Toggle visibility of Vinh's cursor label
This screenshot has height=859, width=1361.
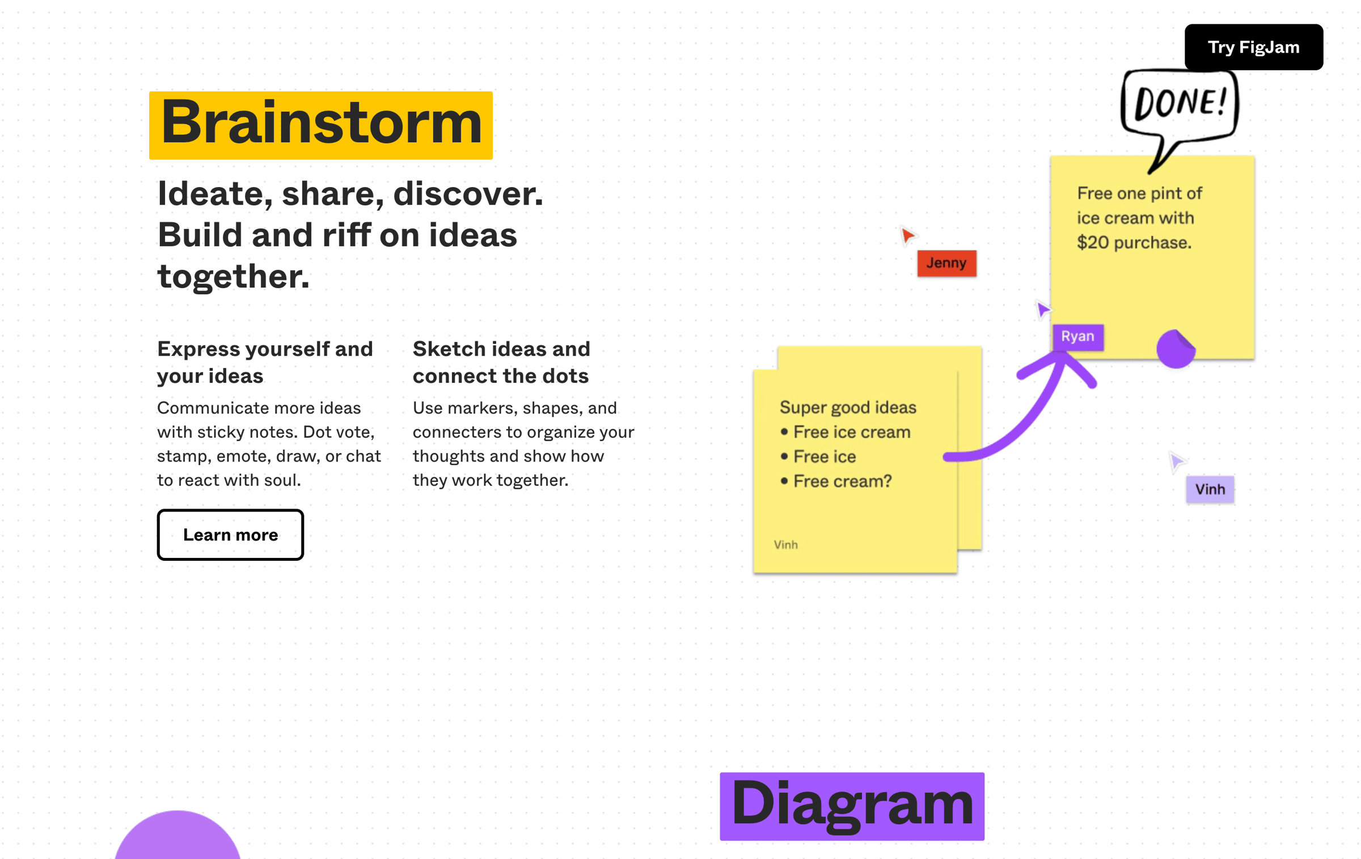(1208, 488)
